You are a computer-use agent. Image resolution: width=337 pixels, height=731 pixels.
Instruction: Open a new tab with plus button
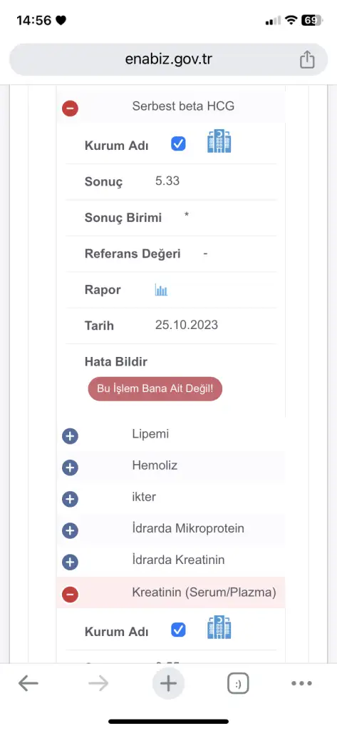[x=168, y=684]
